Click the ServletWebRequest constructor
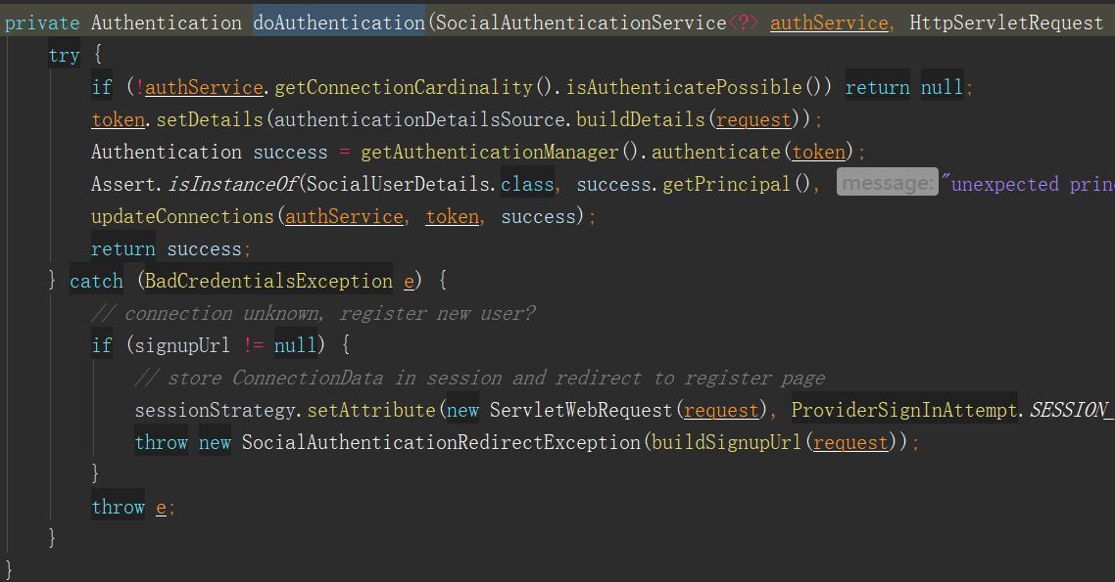Screen dimensions: 1115x582 pos(582,410)
